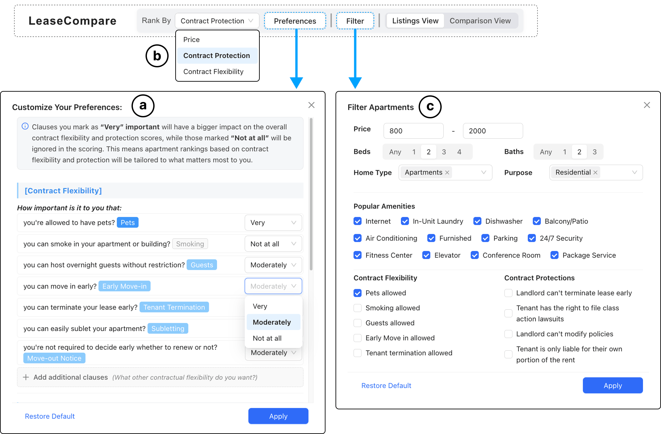Remove the Apartments tag from Home Type
The image size is (661, 434).
447,173
